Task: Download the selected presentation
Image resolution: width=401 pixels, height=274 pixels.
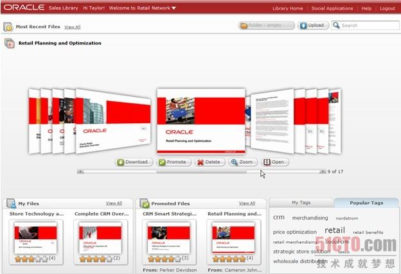Action: click(x=134, y=162)
